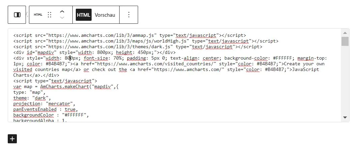Click the scrollbar down arrow
Screen dimensions: 358x151
click(345, 118)
